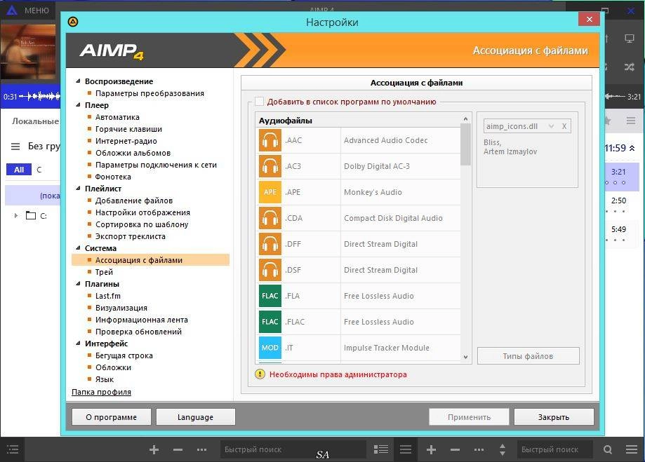The height and width of the screenshot is (462, 645).
Task: Select Трей under Система
Action: pyautogui.click(x=104, y=272)
